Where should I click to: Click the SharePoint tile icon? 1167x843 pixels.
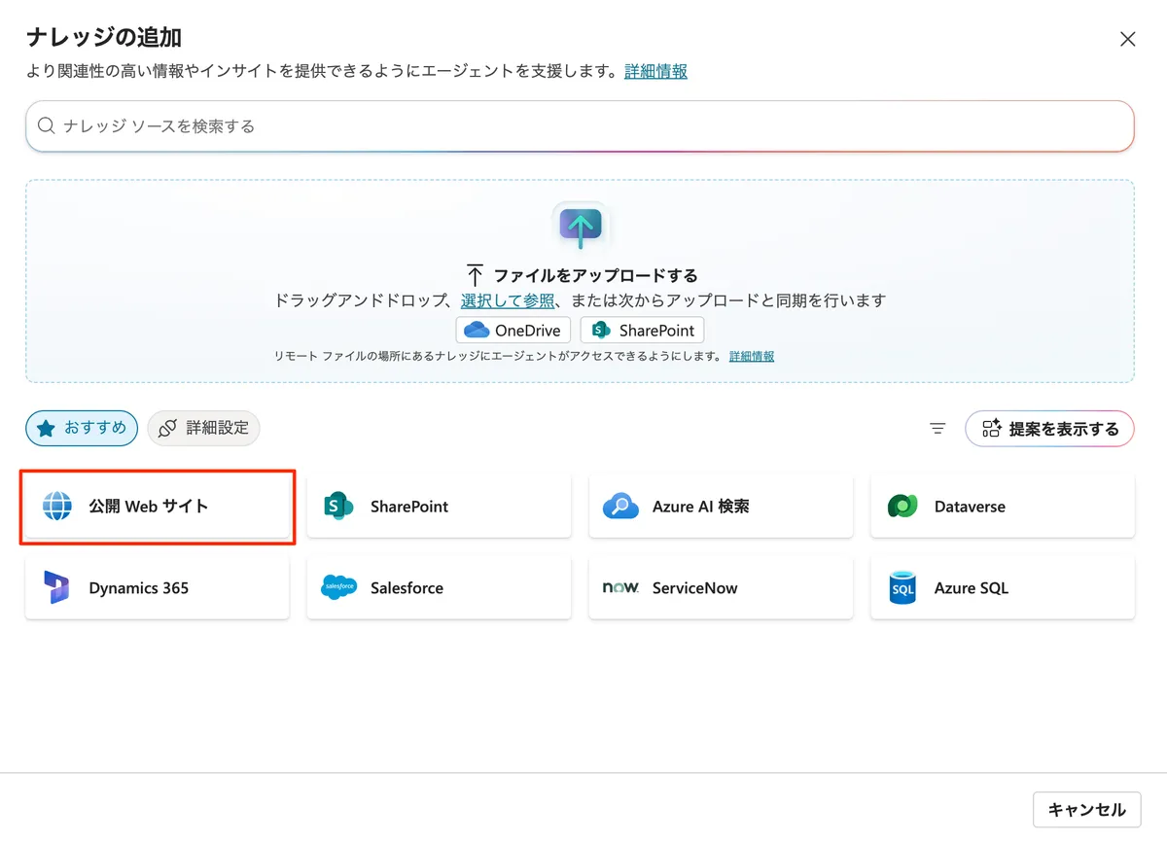tap(338, 507)
